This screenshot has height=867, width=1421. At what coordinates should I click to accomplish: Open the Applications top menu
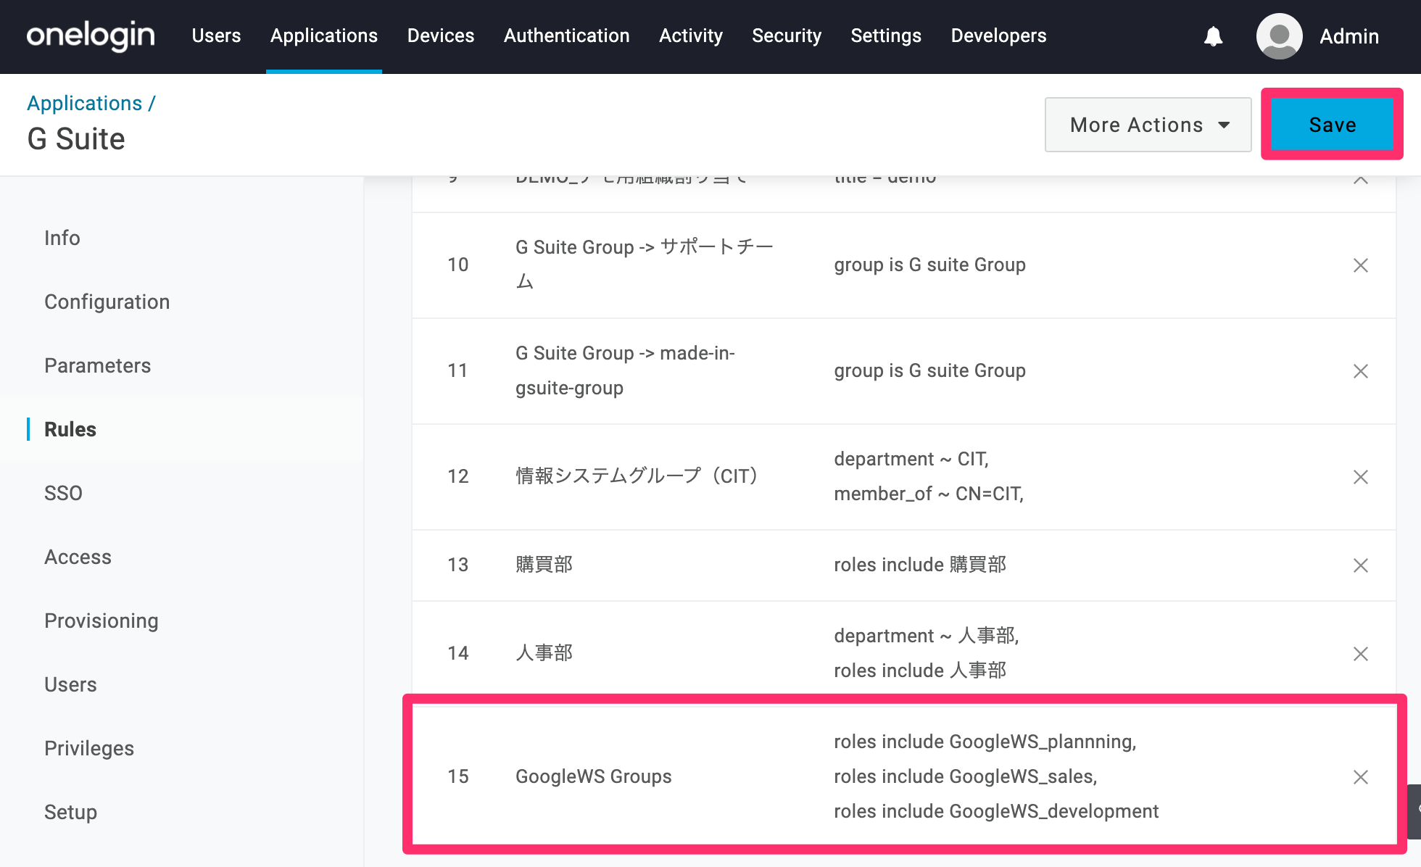(324, 36)
